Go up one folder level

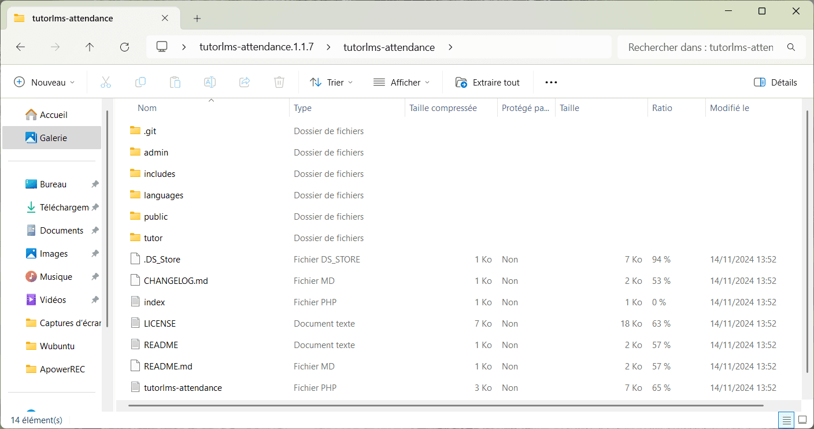90,47
